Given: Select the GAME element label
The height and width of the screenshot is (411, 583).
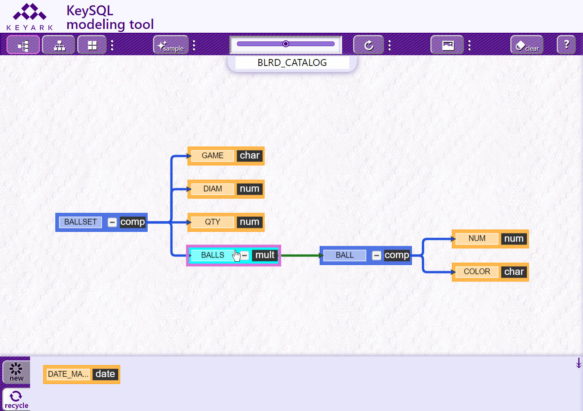Looking at the screenshot, I should coord(212,156).
